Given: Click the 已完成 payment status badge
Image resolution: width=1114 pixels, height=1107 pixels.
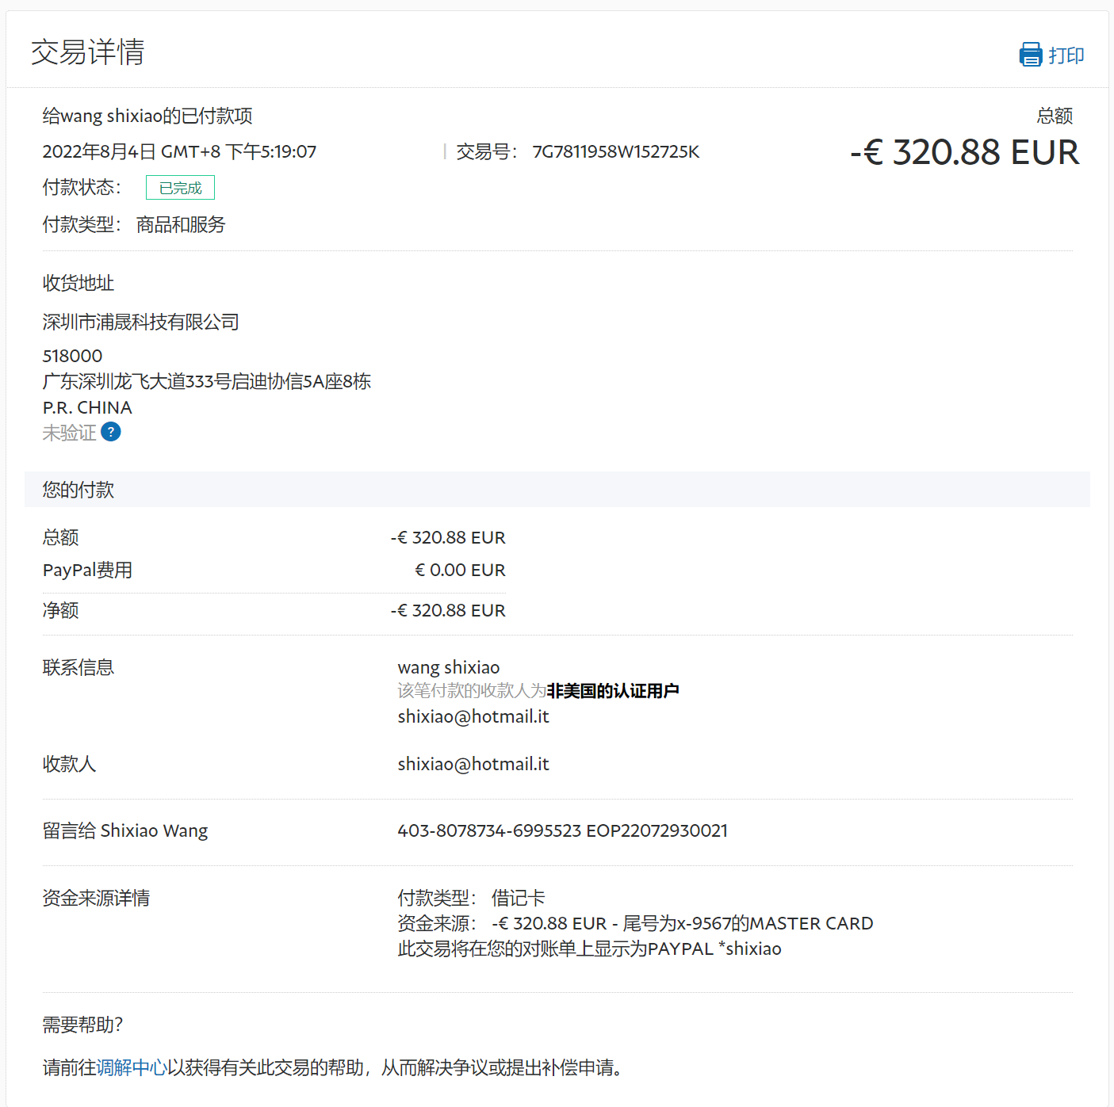Looking at the screenshot, I should pos(180,188).
